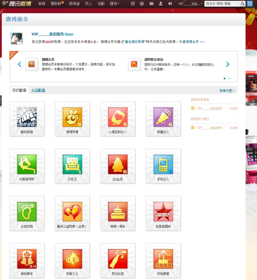The width and height of the screenshot is (257, 280).
Task: Open the followers person icon
Action: (160, 4)
